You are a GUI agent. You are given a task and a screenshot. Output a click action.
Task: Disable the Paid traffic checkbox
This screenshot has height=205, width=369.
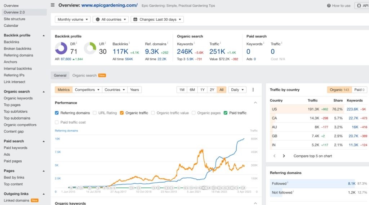(x=226, y=113)
